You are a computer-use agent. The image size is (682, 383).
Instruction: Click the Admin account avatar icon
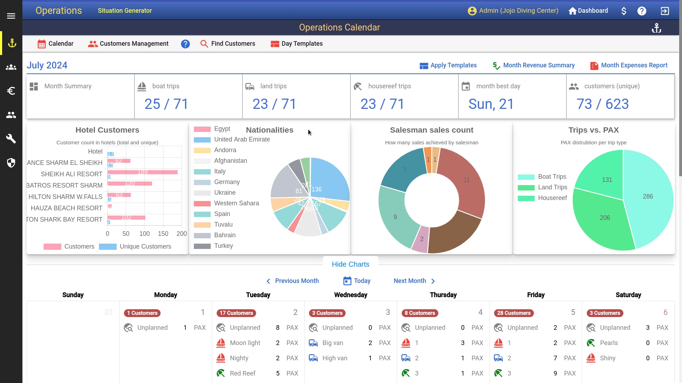pos(472,11)
